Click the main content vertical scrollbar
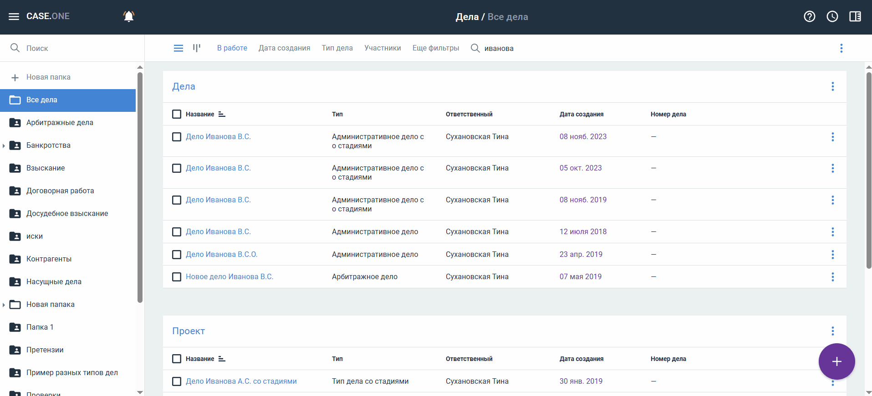Image resolution: width=872 pixels, height=396 pixels. [x=869, y=170]
